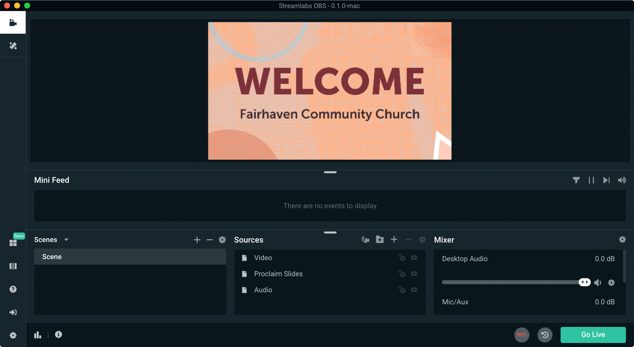Click the Desktop Audio 0.0 dB value
Image resolution: width=634 pixels, height=347 pixels.
605,259
